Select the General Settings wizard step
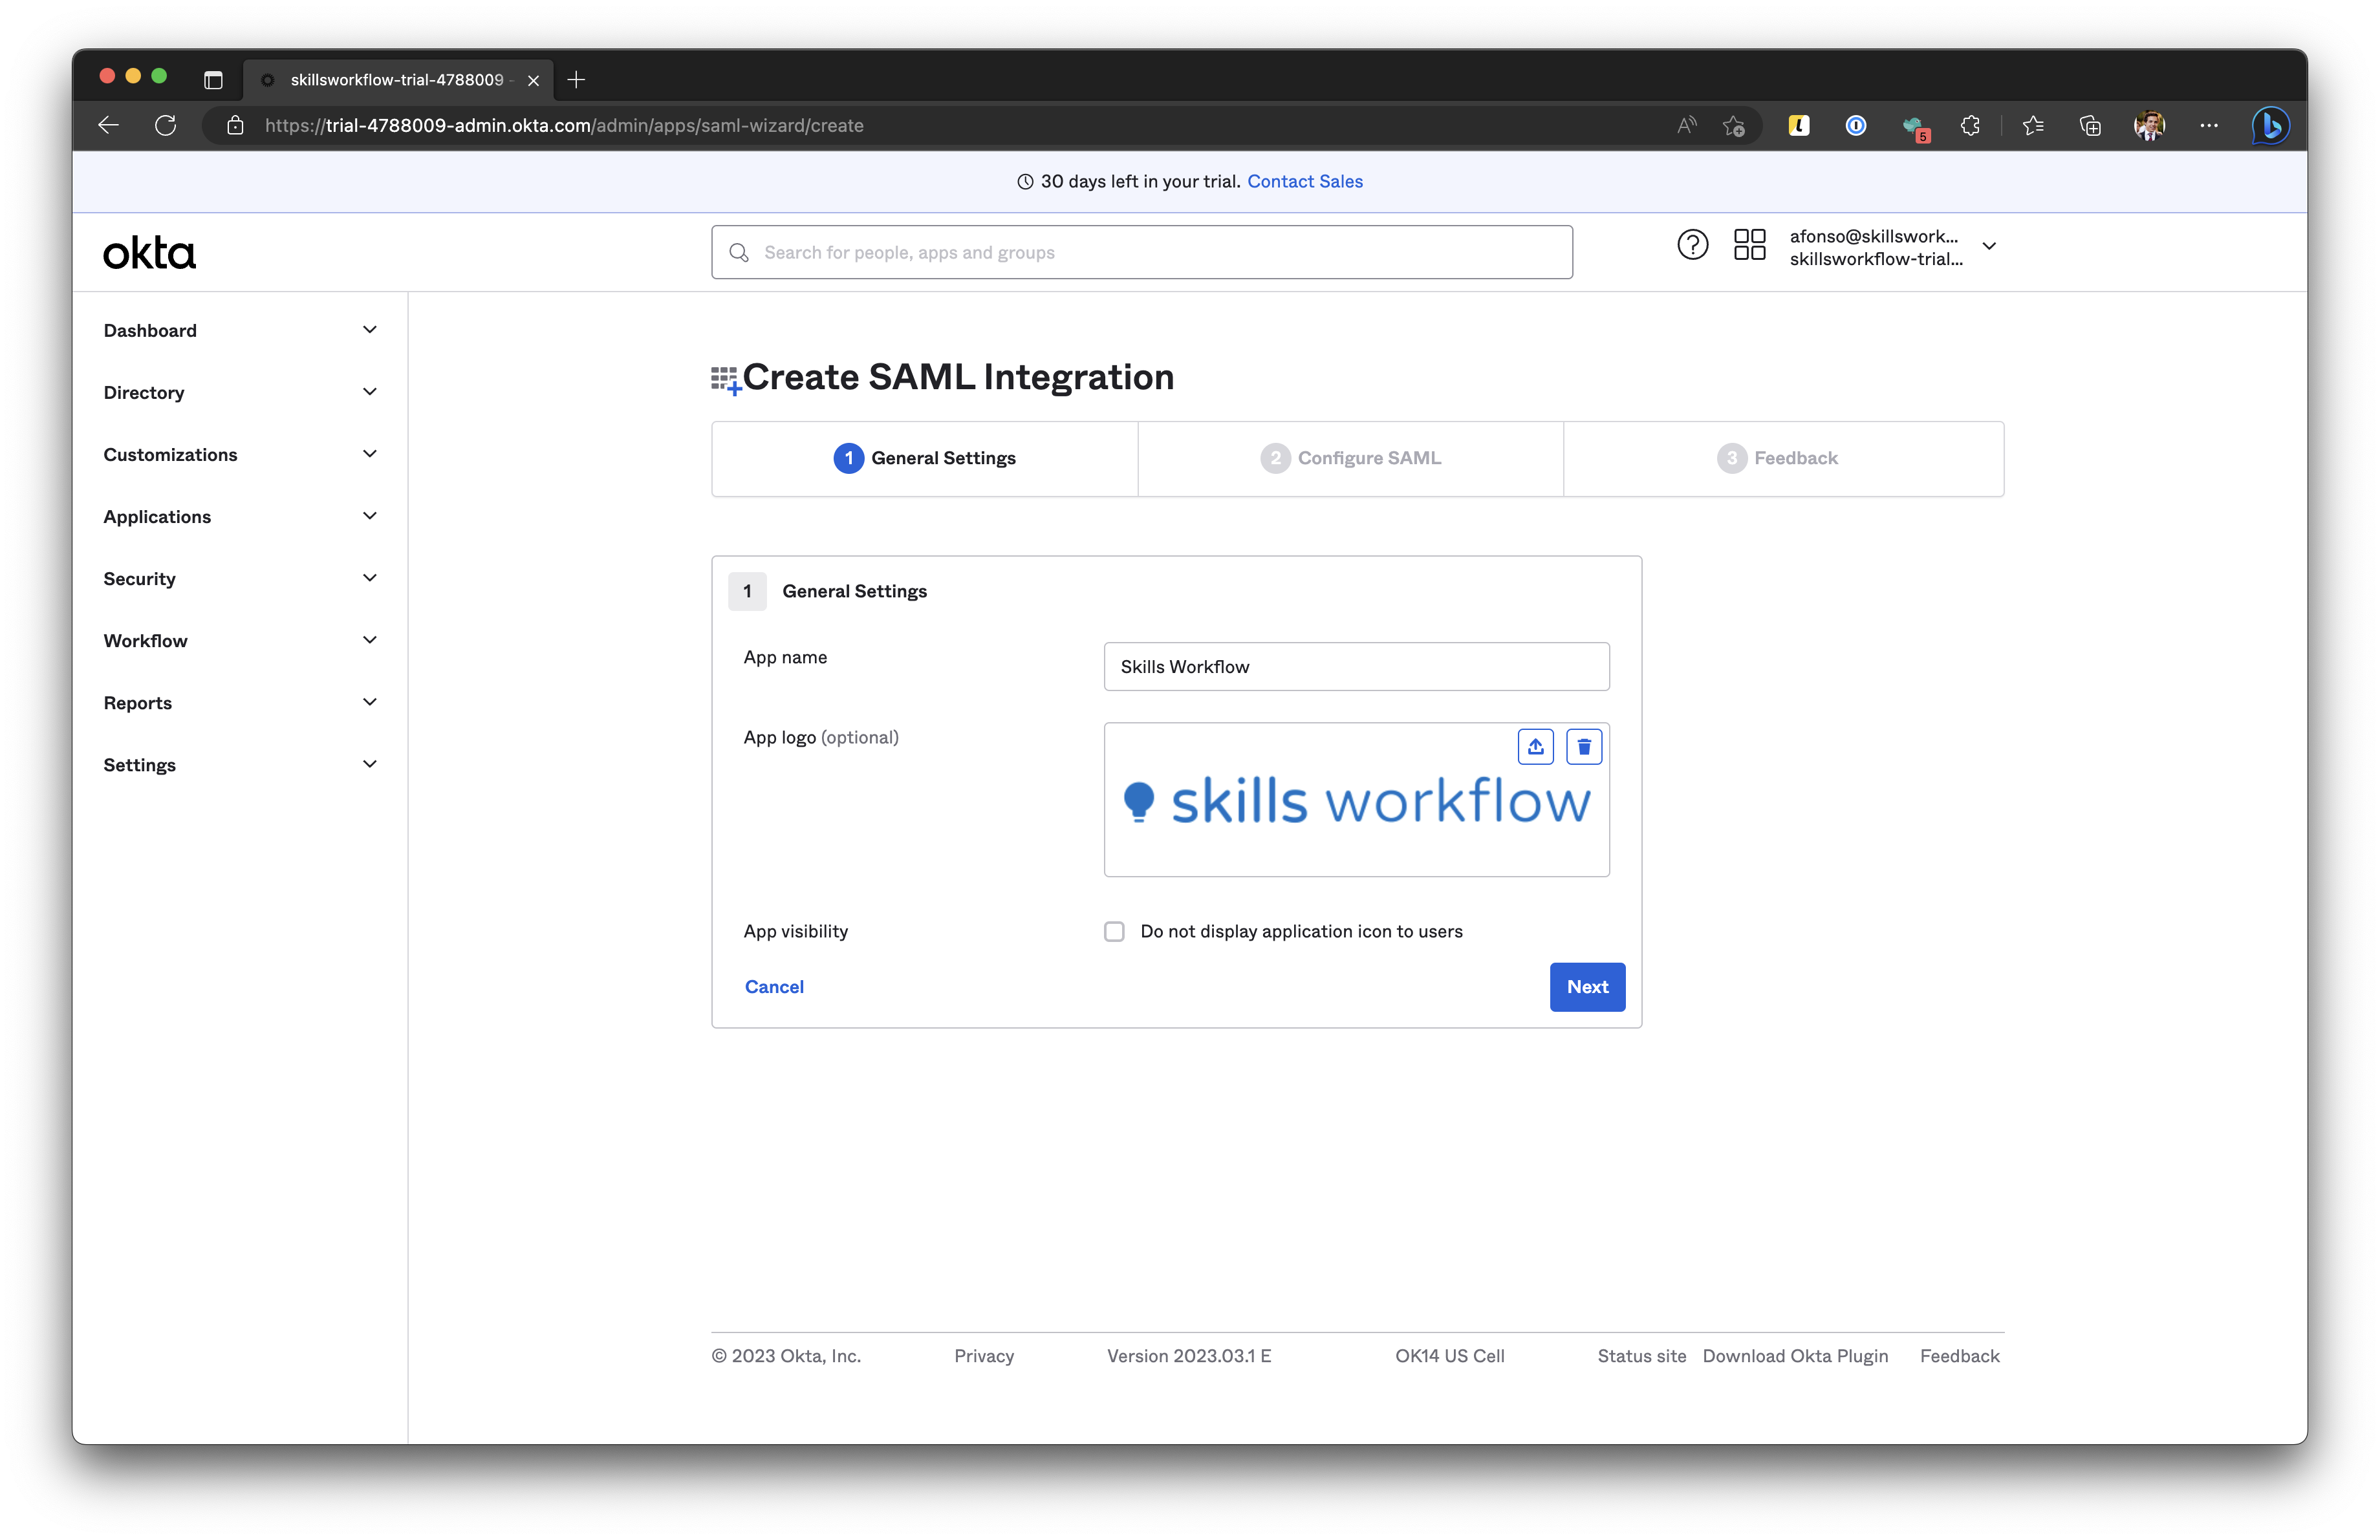The height and width of the screenshot is (1540, 2380). click(924, 458)
